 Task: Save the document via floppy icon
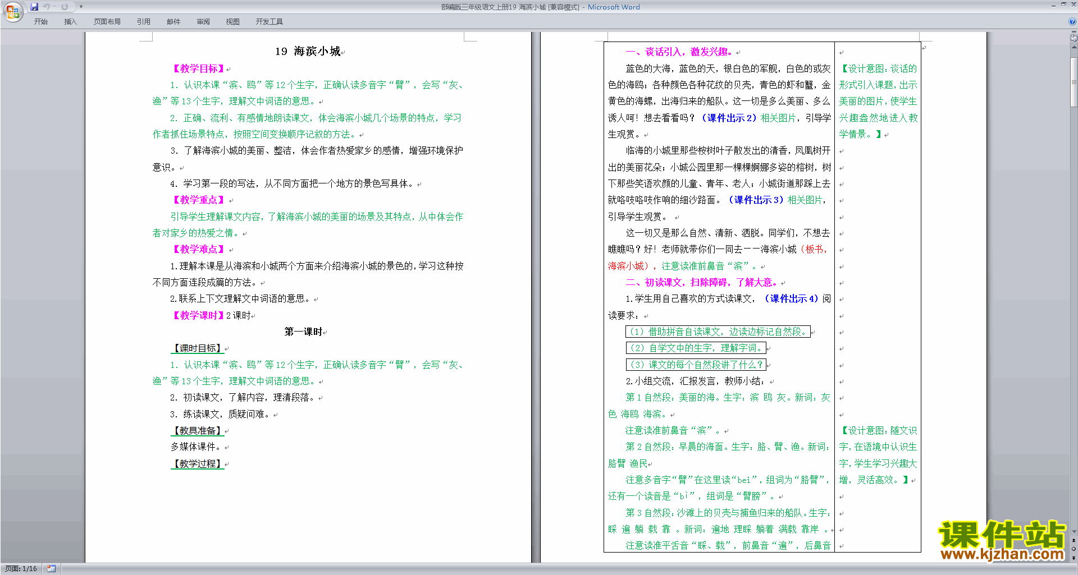tap(34, 7)
